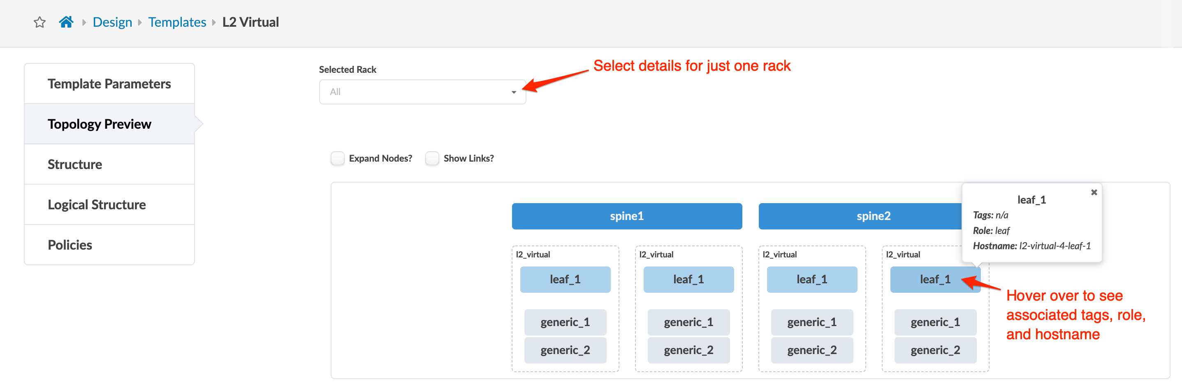Select leaf_1 in the first l2_virtual rack
This screenshot has width=1182, height=389.
(565, 279)
